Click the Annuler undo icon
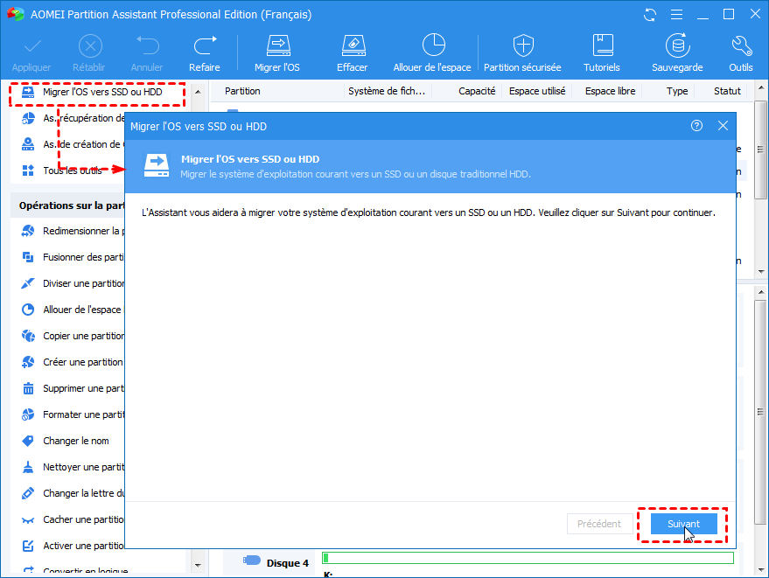The image size is (769, 578). click(147, 47)
